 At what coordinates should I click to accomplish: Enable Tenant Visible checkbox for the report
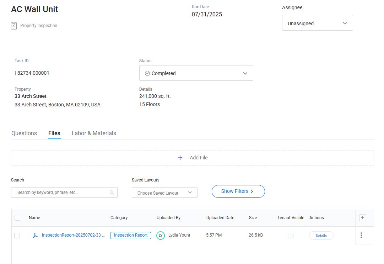coord(291,236)
